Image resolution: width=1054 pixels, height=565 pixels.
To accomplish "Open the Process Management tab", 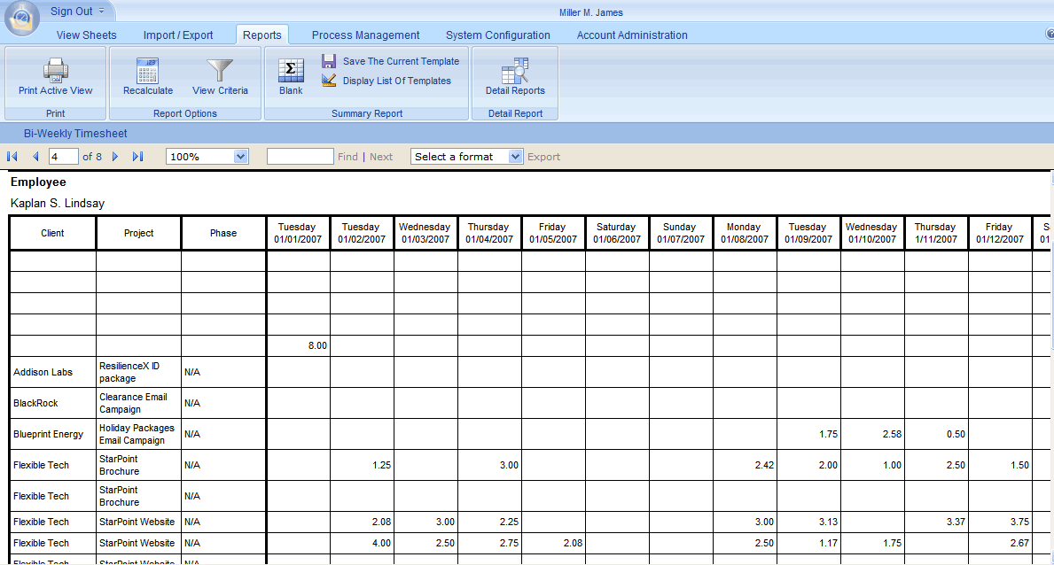I will click(x=365, y=35).
